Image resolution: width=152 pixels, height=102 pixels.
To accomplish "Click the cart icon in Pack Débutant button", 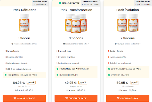I will click(x=15, y=98).
